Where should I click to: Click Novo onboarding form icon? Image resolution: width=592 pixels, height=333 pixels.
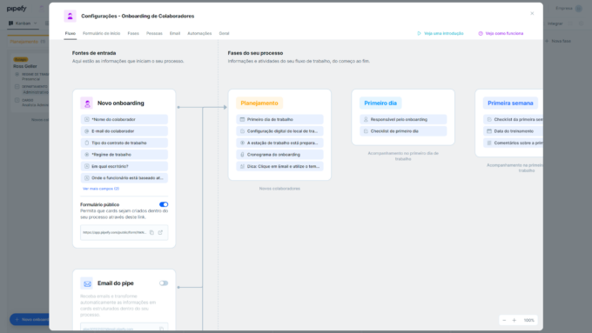point(87,103)
